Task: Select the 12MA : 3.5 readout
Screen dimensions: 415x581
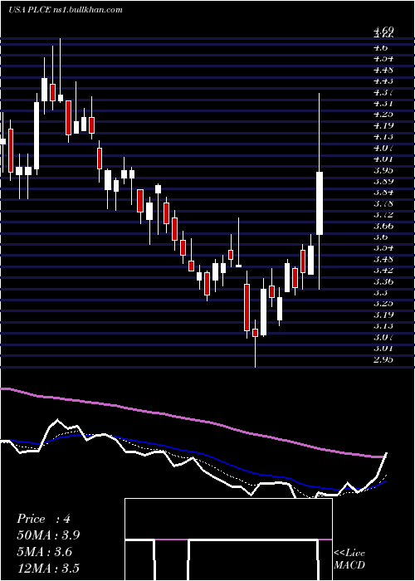Action: [48, 569]
